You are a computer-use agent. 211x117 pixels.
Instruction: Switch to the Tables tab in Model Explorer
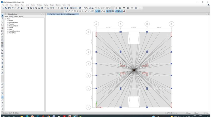pyautogui.click(x=16, y=17)
